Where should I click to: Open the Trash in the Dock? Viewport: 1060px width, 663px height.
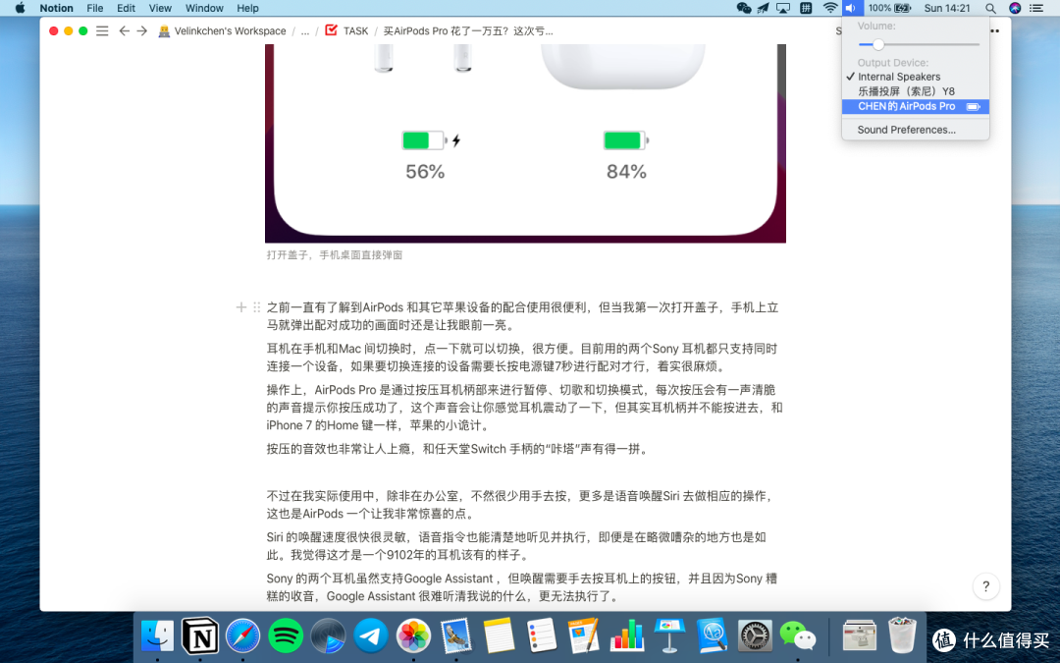tap(902, 635)
